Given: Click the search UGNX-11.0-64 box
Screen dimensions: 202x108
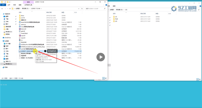Looking at the screenshot, I should [95, 9].
